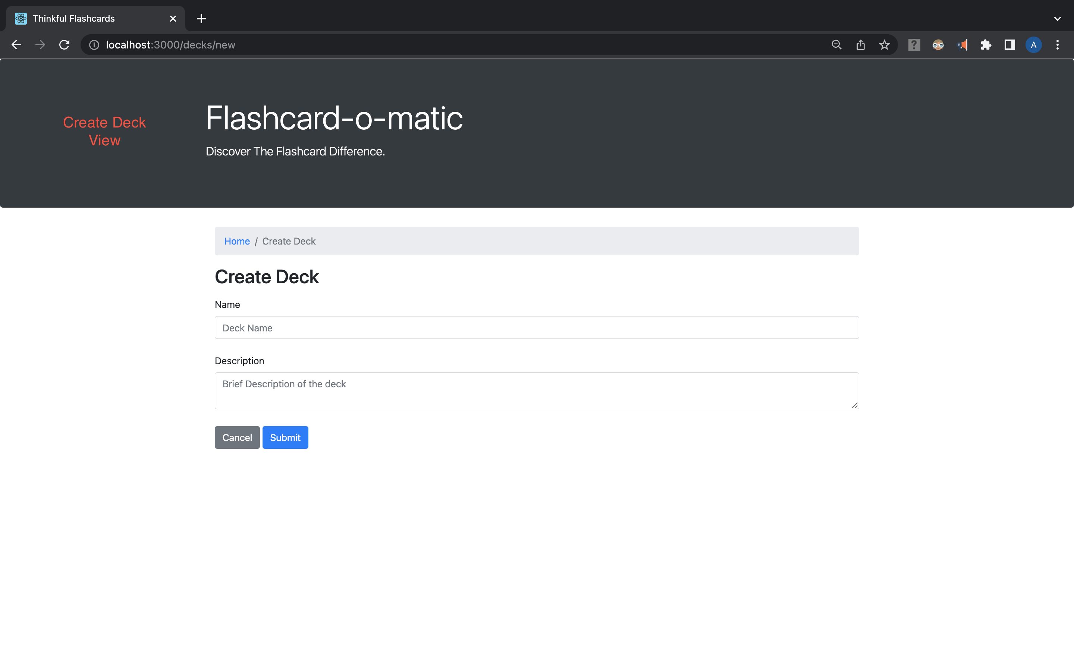This screenshot has width=1074, height=671.
Task: Close the Thinkful Flashcards tab
Action: coord(173,19)
